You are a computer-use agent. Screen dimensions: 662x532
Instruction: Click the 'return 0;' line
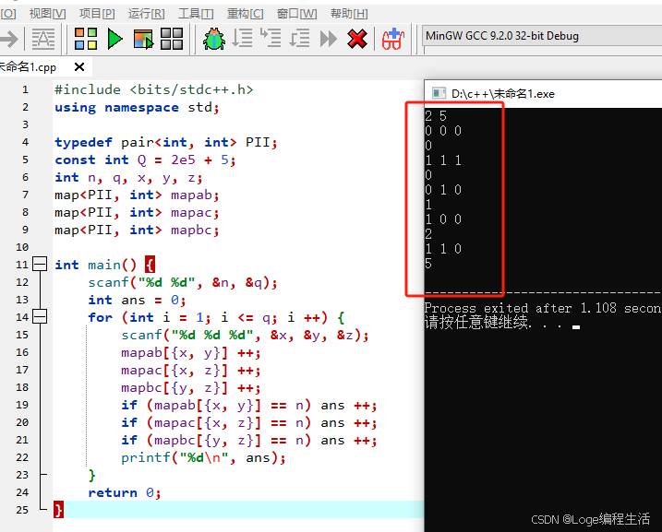pyautogui.click(x=124, y=492)
